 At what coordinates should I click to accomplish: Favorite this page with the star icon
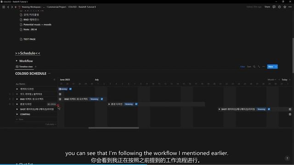coord(285,7)
